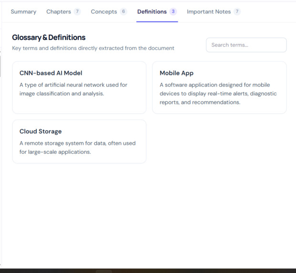Click the 'Key terms and definitions' subtitle text
296x273 pixels.
pos(93,48)
